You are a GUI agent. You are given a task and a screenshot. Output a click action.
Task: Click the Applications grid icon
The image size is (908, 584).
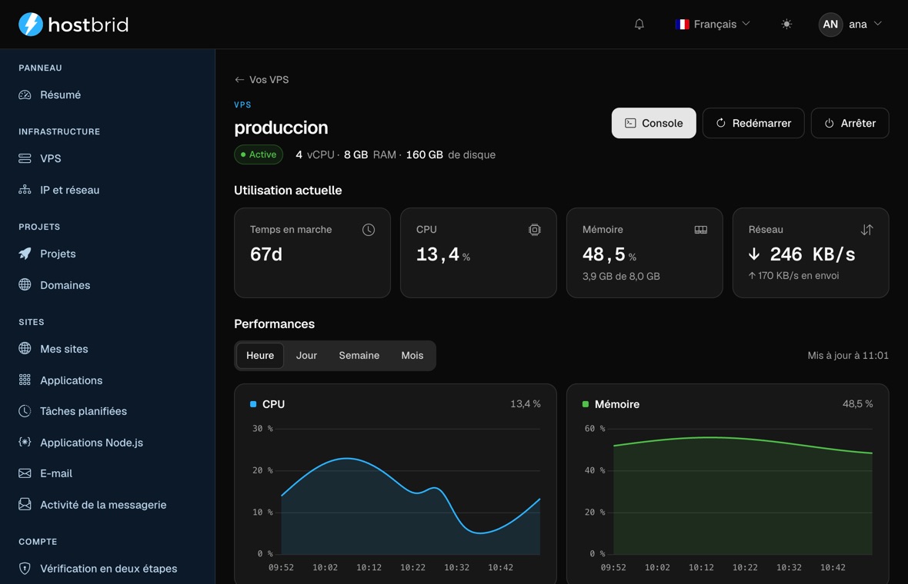click(25, 380)
